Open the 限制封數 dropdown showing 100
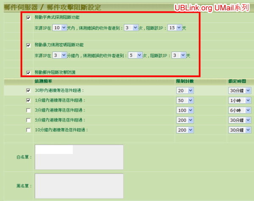The width and height of the screenshot is (254, 201). [185, 110]
